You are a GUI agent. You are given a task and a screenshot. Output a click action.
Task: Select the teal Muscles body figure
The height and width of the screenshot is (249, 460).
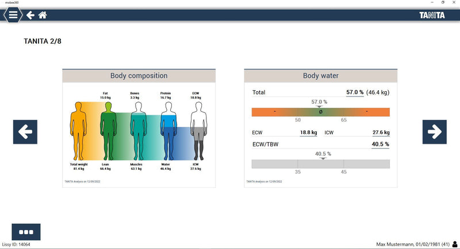[138, 129]
